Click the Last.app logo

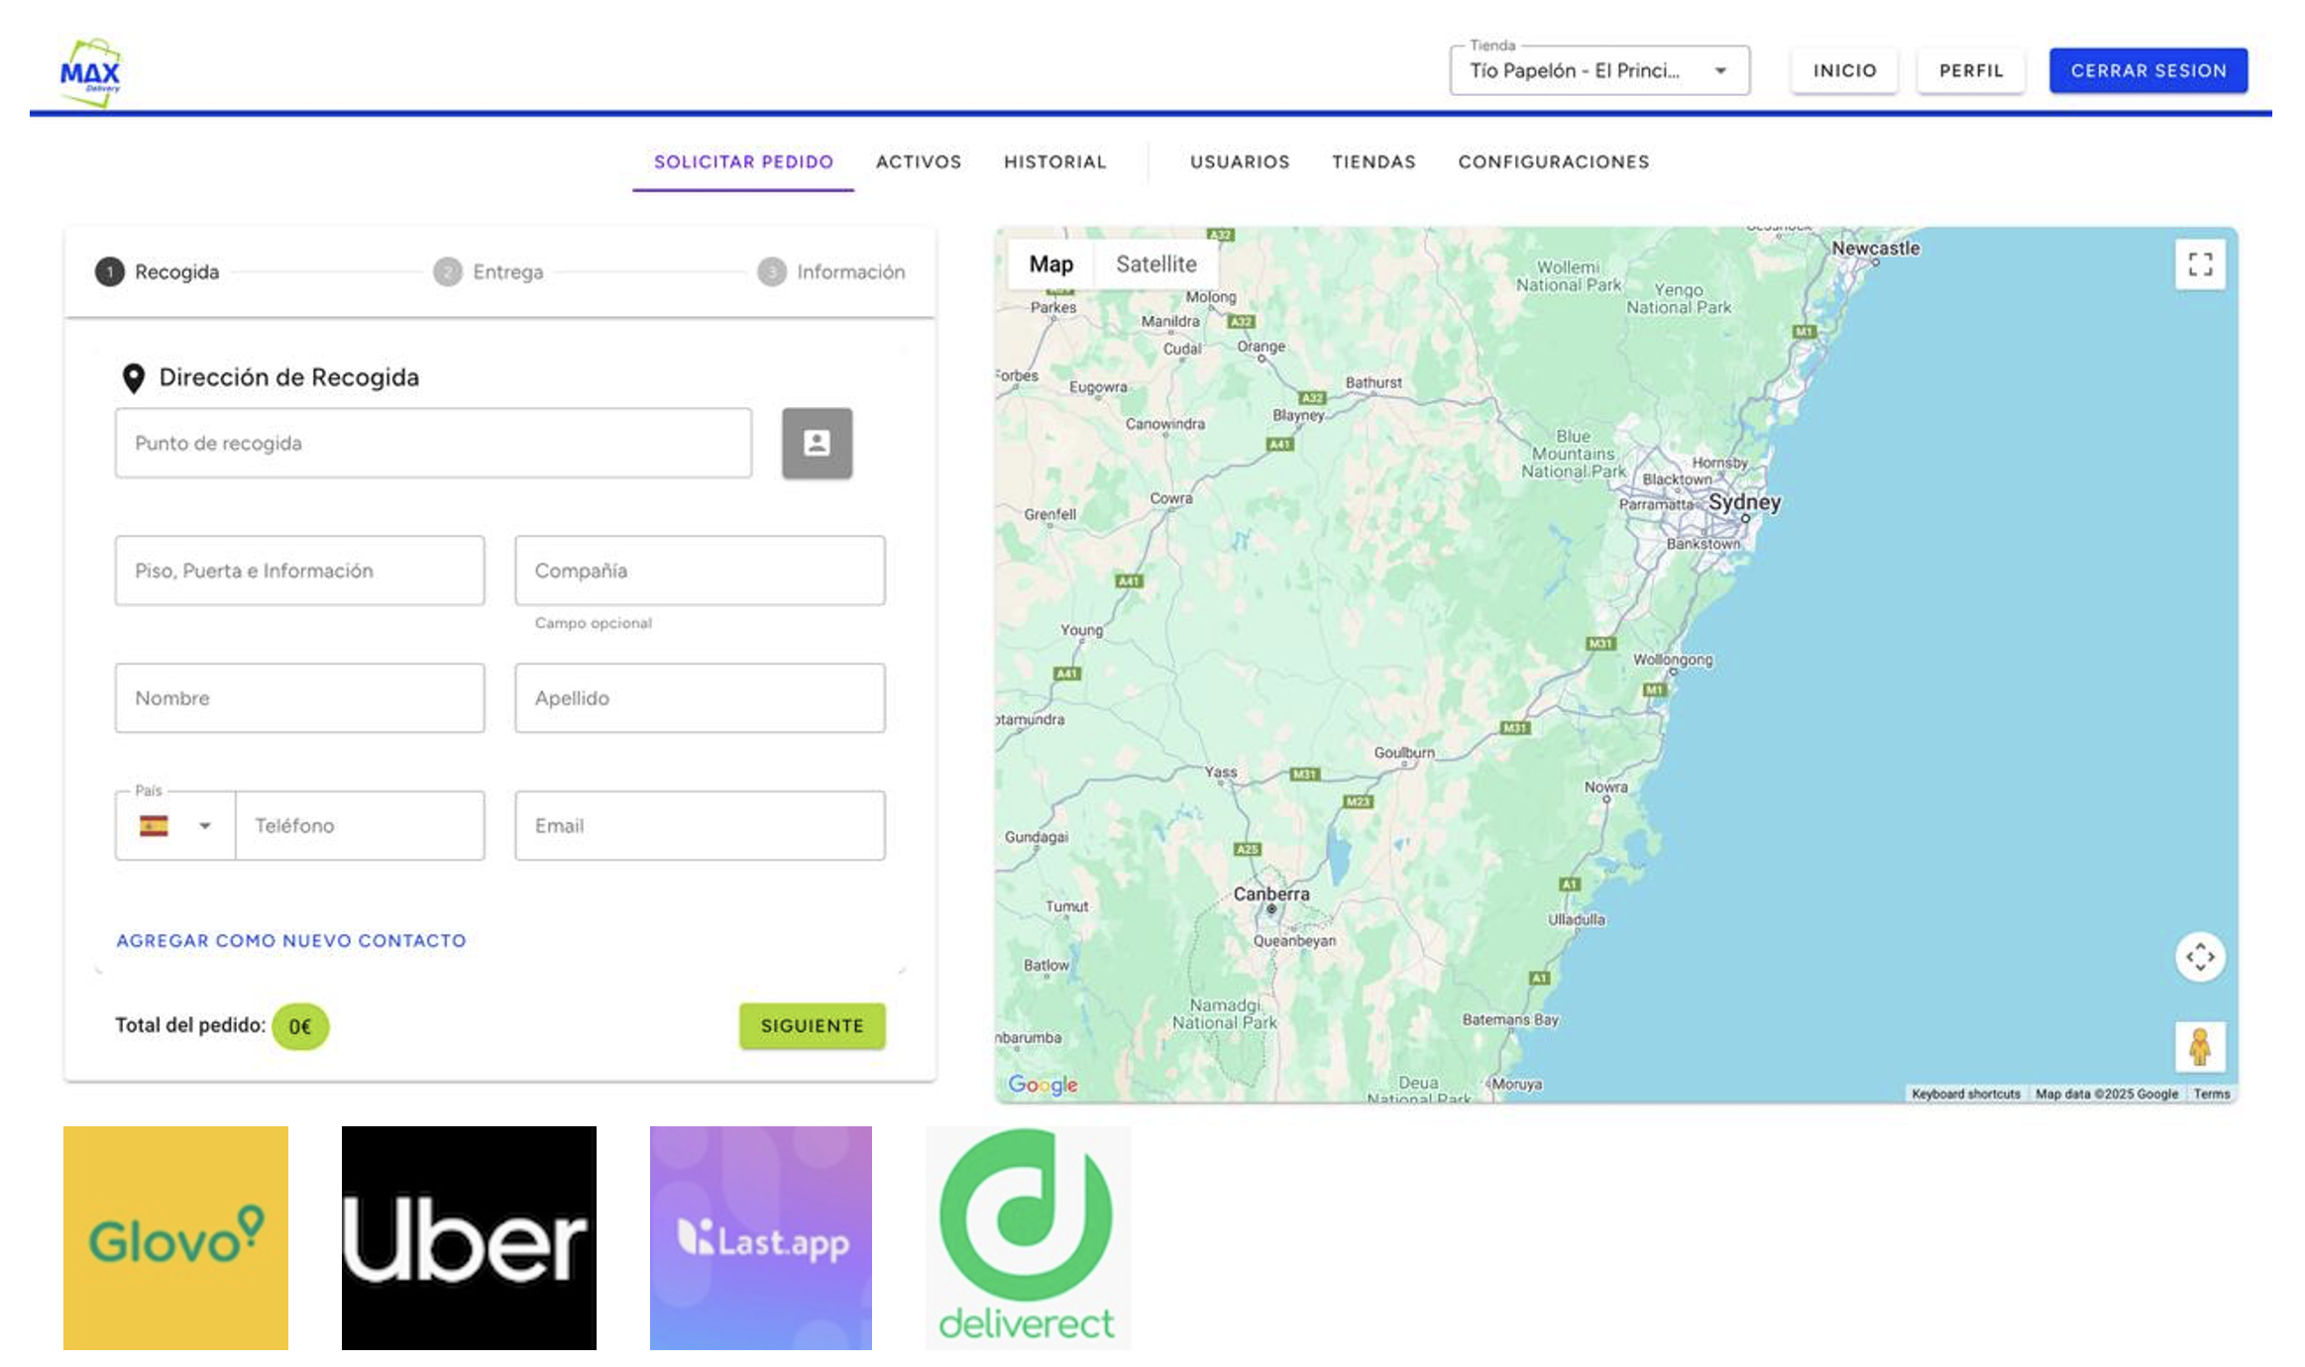(x=760, y=1237)
